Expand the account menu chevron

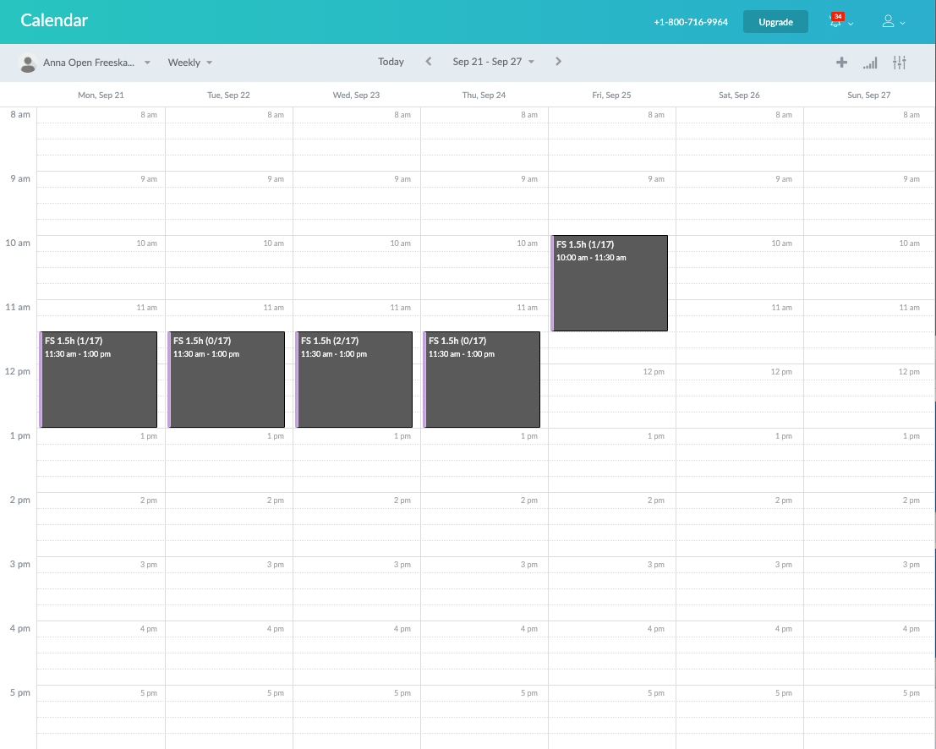[901, 24]
